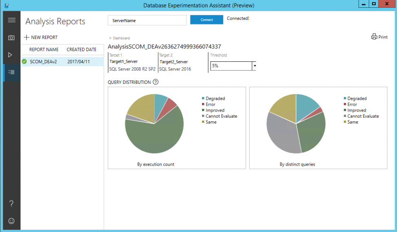Click the By execution count pie chart
The image size is (397, 232).
(x=154, y=123)
